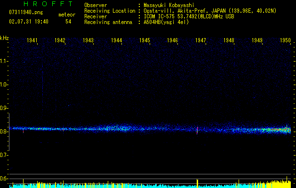Click the red meteor echo near 1947
Image resolution: width=296 pixels, height=188 pixels.
pos(197,131)
